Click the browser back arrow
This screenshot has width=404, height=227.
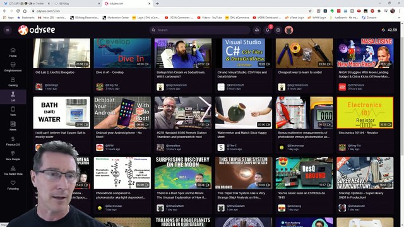tap(4, 11)
